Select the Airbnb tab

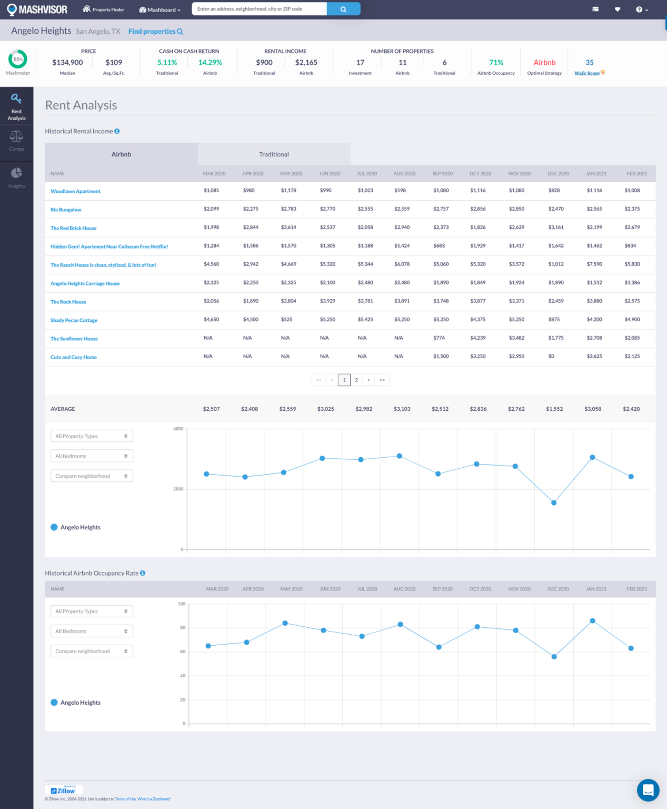121,154
